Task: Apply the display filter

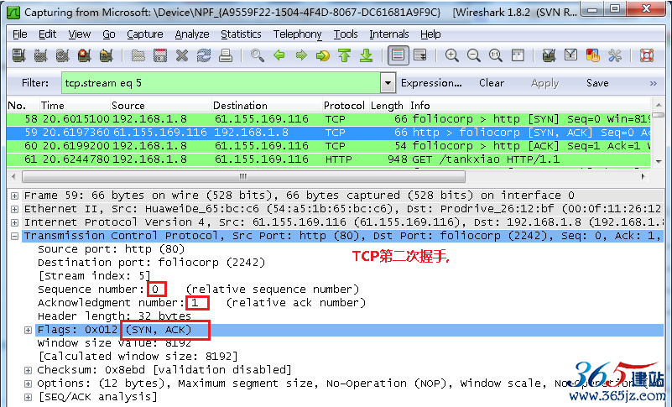Action: click(544, 83)
